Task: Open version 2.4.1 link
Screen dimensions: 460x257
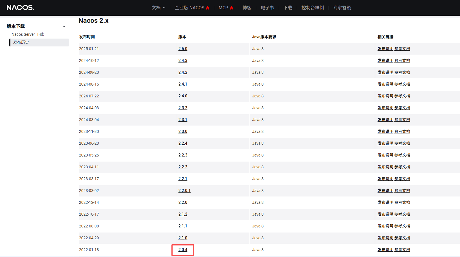Action: tap(183, 84)
